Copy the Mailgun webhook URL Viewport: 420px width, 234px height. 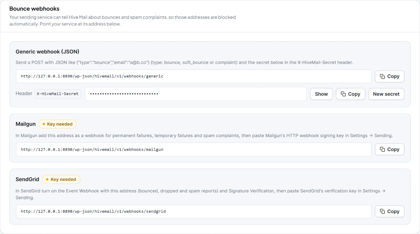[390, 149]
